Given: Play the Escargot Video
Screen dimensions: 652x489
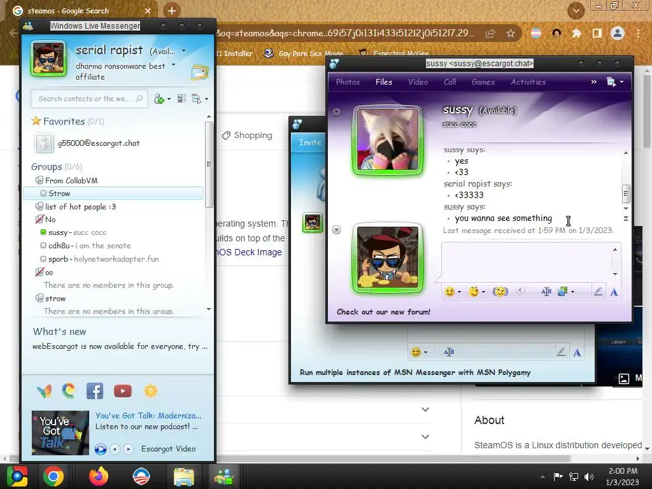Looking at the screenshot, I should coord(100,449).
